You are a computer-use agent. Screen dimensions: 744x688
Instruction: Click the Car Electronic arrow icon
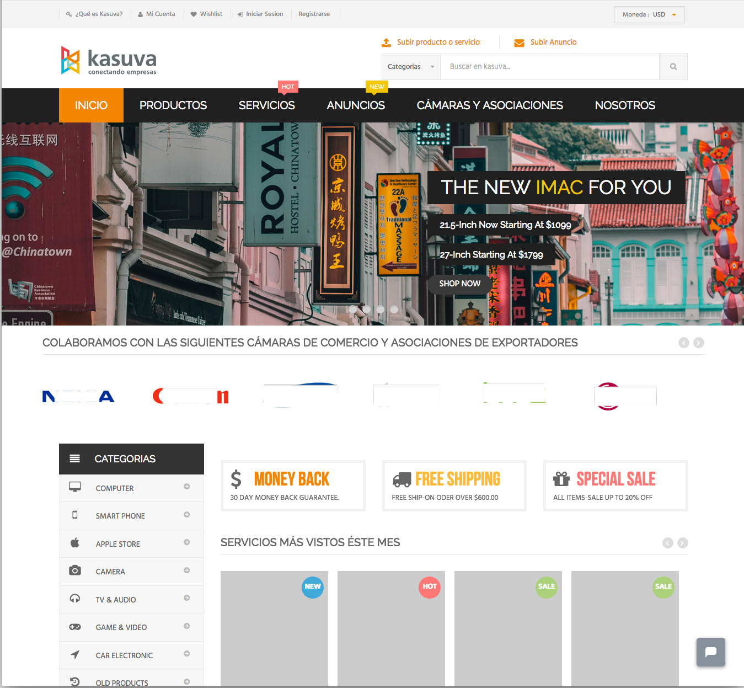click(x=75, y=654)
